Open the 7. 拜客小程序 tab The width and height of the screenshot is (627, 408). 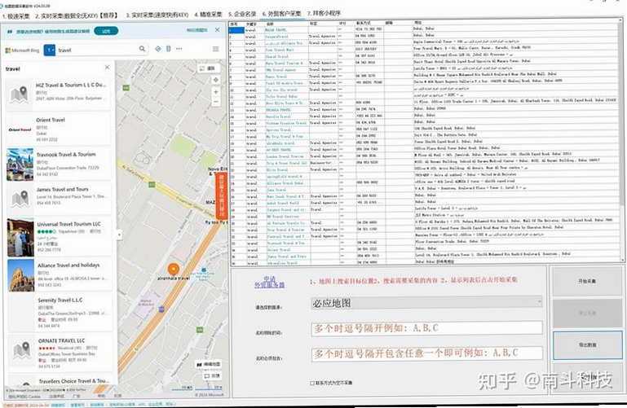pyautogui.click(x=324, y=13)
